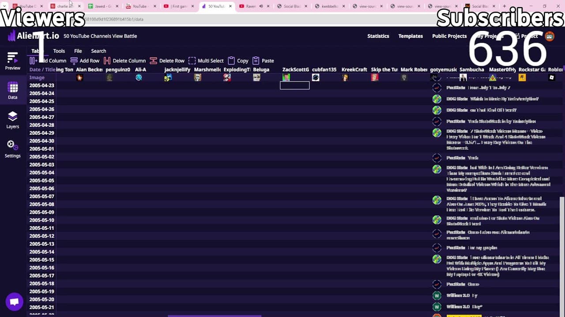This screenshot has width=565, height=317.
Task: Click the Rockstar Games channel image
Action: 522,77
